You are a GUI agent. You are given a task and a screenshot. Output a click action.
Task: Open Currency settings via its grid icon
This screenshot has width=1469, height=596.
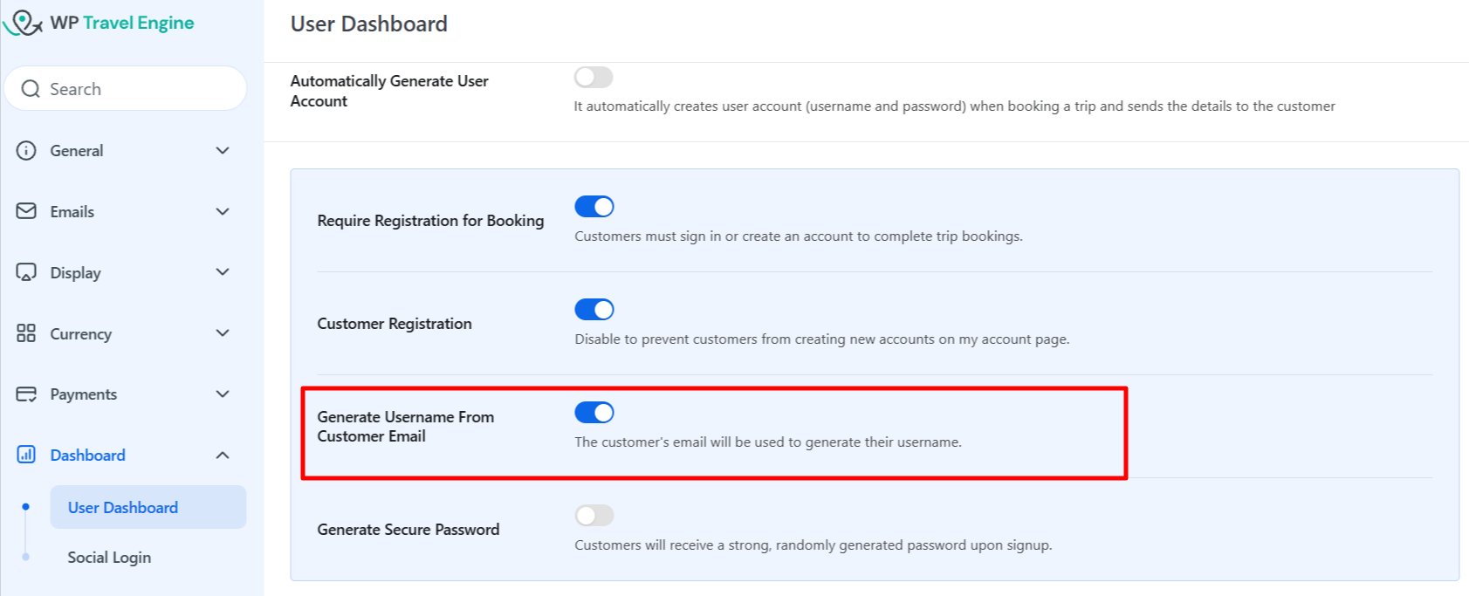pyautogui.click(x=24, y=333)
